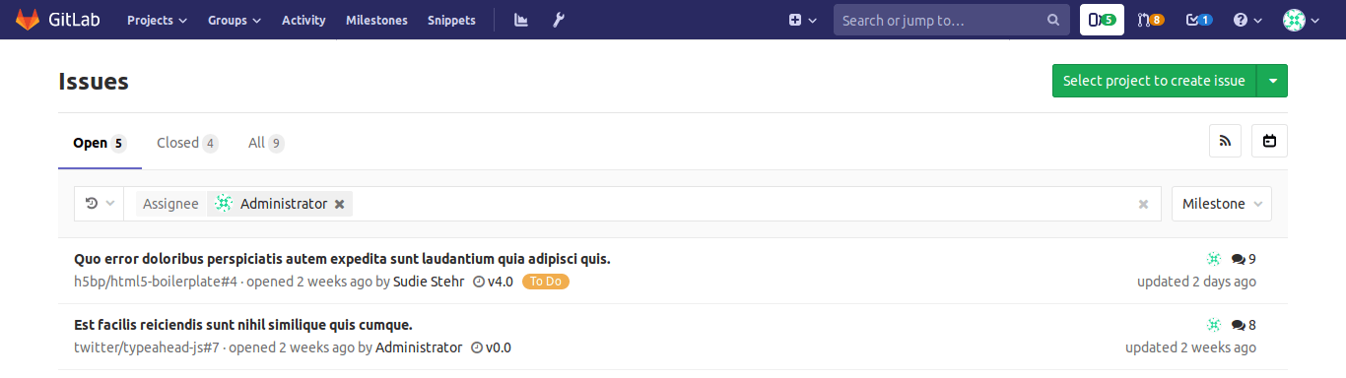Open the instance statistics chart icon
1346x378 pixels.
(x=521, y=20)
